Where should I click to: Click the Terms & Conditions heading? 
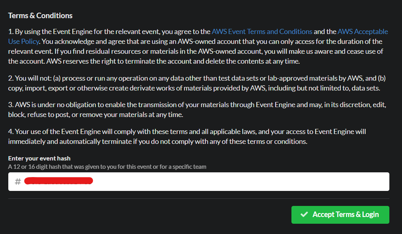click(40, 16)
